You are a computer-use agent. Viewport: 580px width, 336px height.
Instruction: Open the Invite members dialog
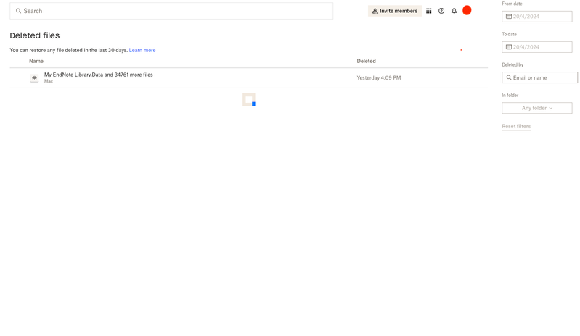coord(395,11)
